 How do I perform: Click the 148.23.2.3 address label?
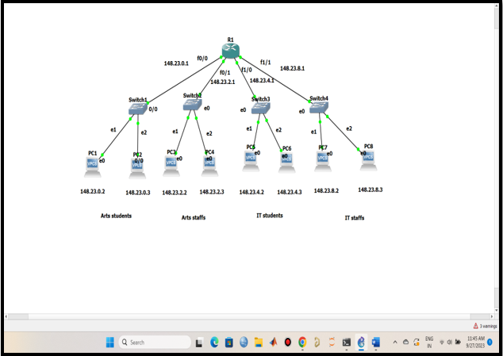point(212,192)
